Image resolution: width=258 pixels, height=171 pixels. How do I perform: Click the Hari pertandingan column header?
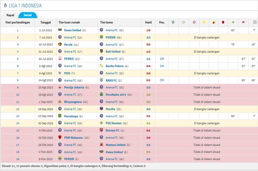point(18,22)
